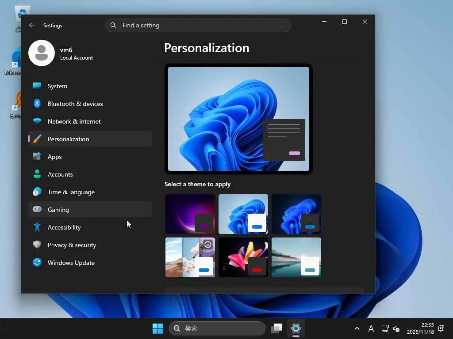
Task: Select the Network & internet Wi-Fi icon
Action: [37, 121]
